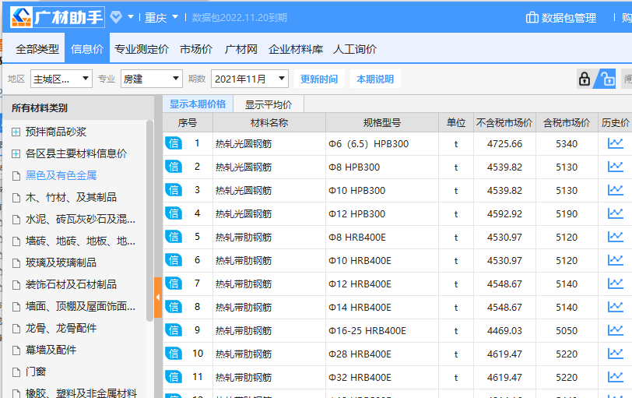Click the 信 badge on row 1
Image resolution: width=632 pixels, height=398 pixels.
pos(174,143)
